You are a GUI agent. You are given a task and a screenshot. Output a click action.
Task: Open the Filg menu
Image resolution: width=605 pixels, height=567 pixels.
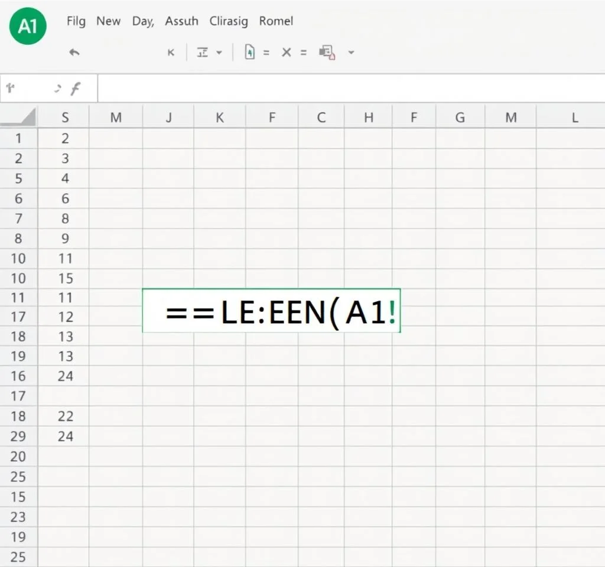[76, 21]
